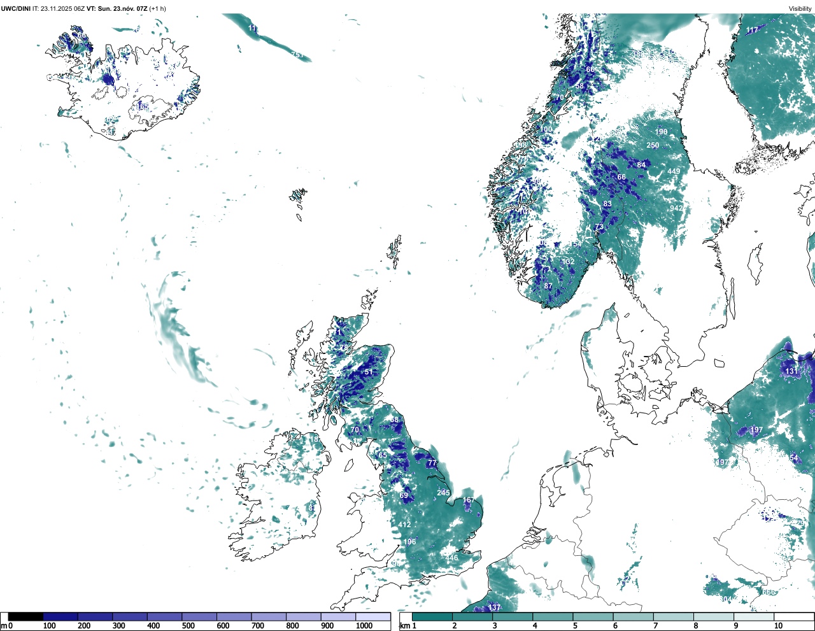
Task: Click the 137 visibility value in northern France
Action: coord(494,607)
